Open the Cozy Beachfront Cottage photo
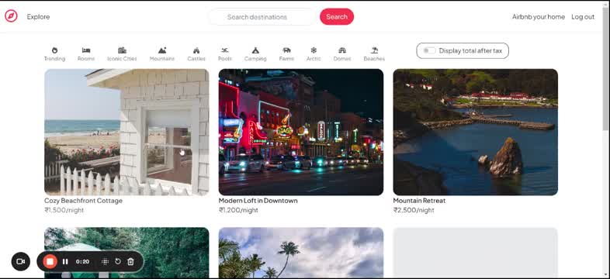 [x=127, y=132]
